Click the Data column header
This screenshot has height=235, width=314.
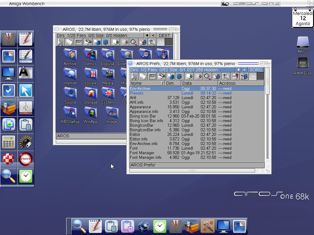(x=199, y=83)
